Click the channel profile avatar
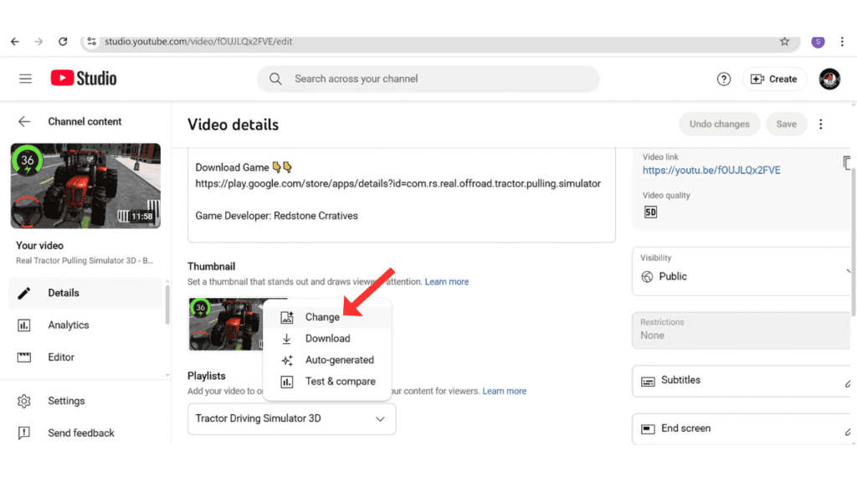Screen dimensions: 857x482 tap(829, 79)
